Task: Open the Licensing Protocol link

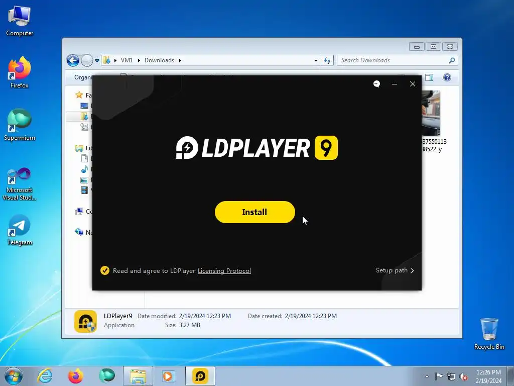Action: coord(224,271)
